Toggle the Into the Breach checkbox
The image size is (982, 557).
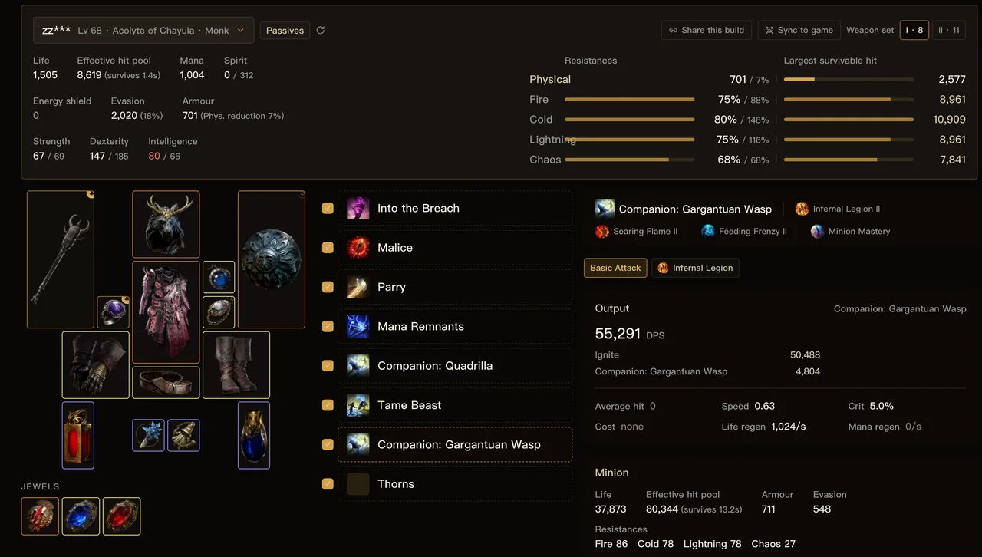328,209
